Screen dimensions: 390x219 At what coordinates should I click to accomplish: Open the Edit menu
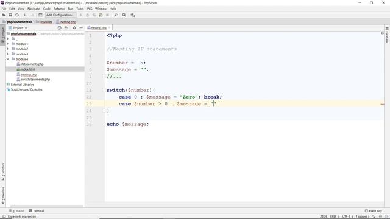click(12, 9)
